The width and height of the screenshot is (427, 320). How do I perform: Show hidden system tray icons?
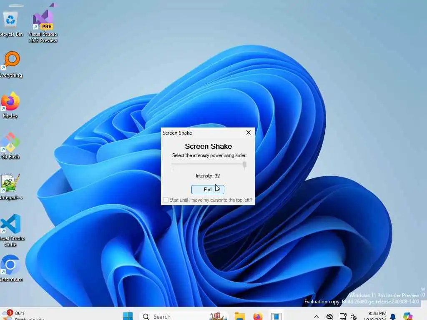coord(316,317)
